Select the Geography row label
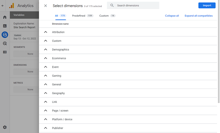 pos(58,93)
